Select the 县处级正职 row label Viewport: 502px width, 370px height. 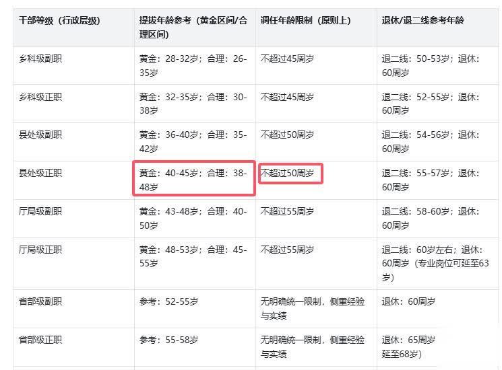click(x=40, y=173)
